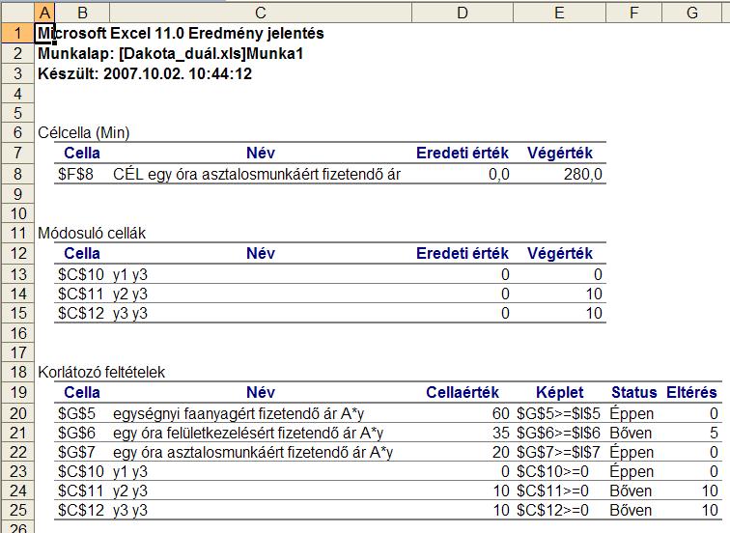Click cell 'Készült: 2007.10.02. 10:44:12'

tap(145, 73)
